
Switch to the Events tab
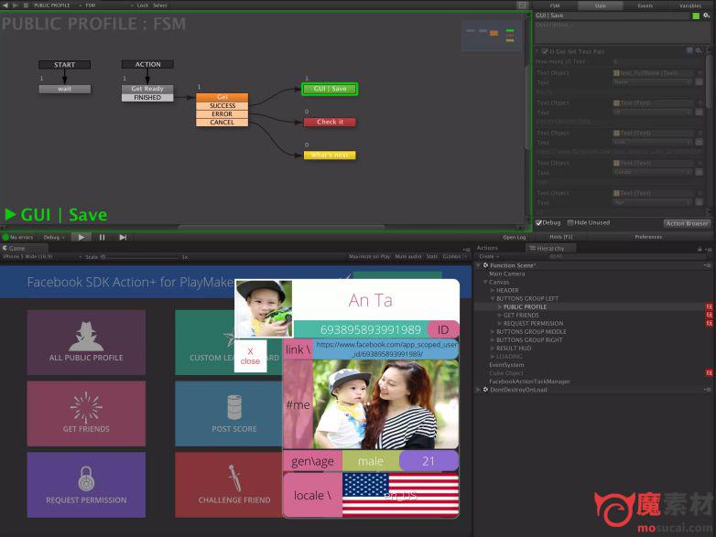(x=645, y=5)
